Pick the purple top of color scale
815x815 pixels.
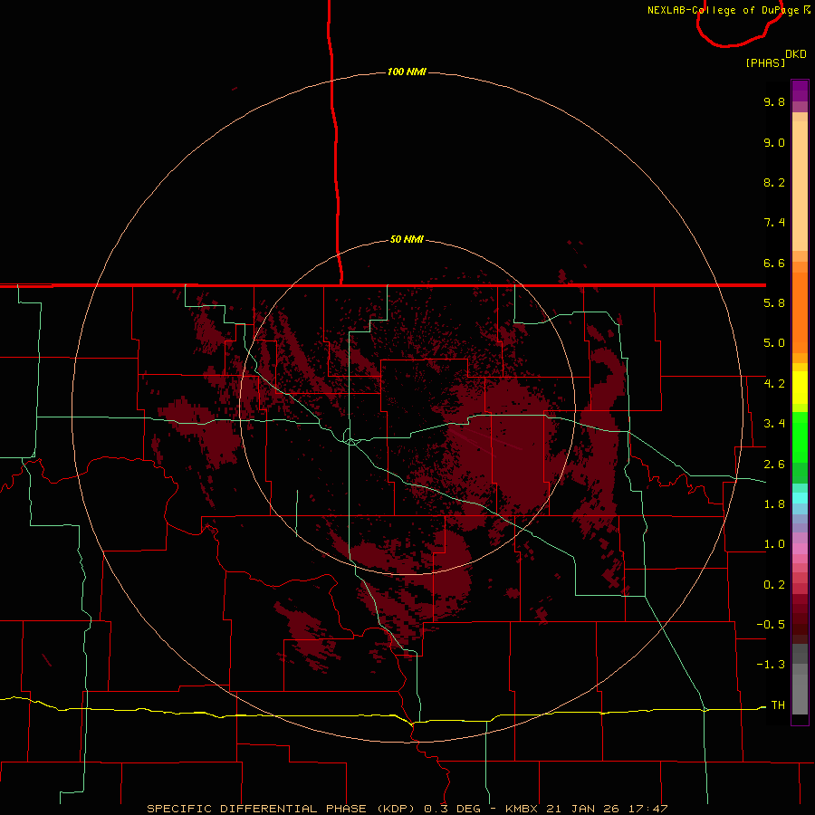(x=800, y=91)
